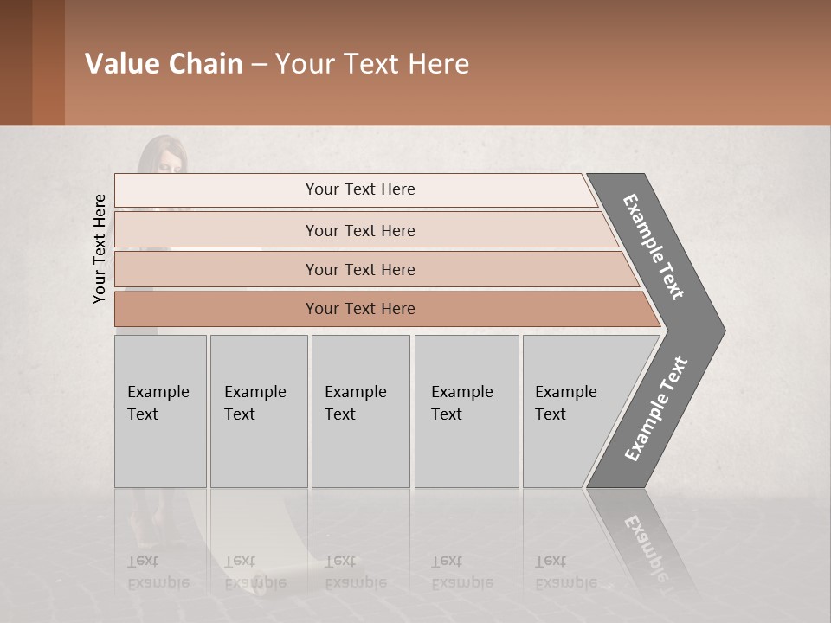Click the bold 'Value Chain' words in title
831x623 pixels.
(x=164, y=63)
